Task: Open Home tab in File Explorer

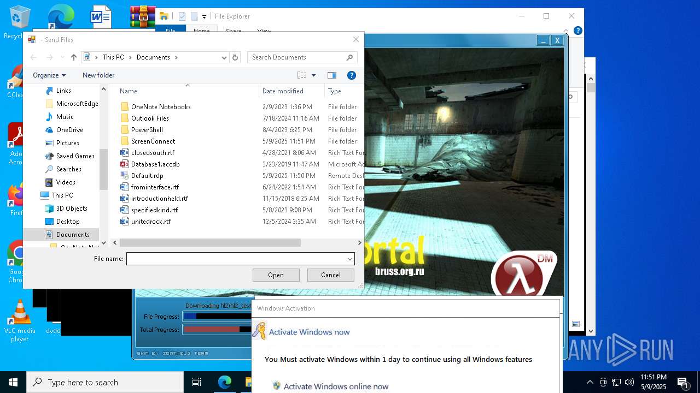Action: tap(201, 31)
